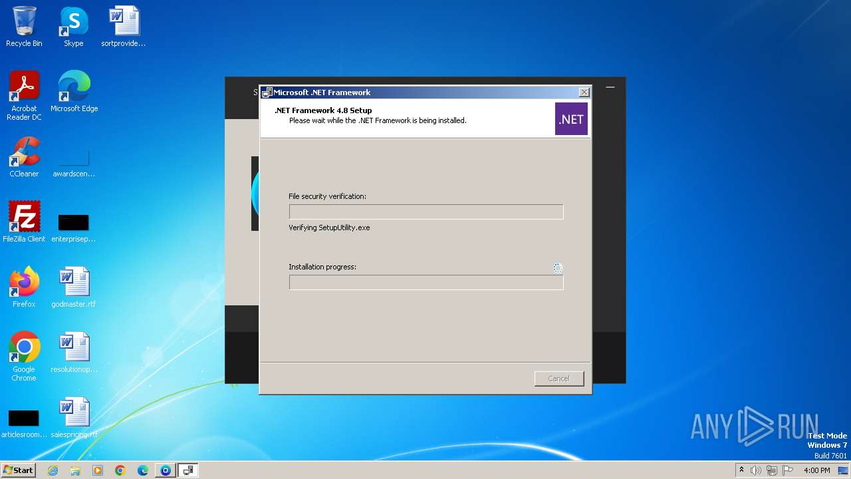This screenshot has width=851, height=479.
Task: Close the Microsoft .NET Framework dialog
Action: pyautogui.click(x=584, y=92)
